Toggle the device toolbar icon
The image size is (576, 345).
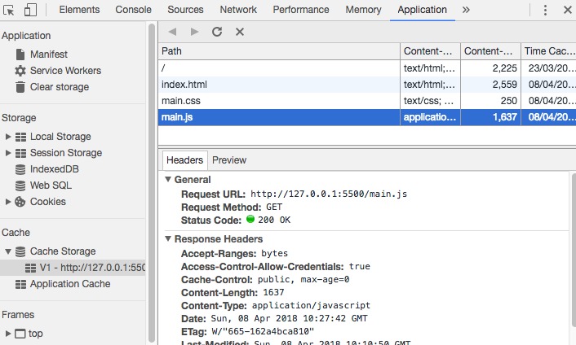pyautogui.click(x=30, y=10)
